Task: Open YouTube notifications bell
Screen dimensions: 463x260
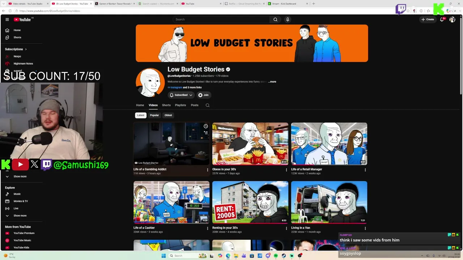Action: click(442, 19)
